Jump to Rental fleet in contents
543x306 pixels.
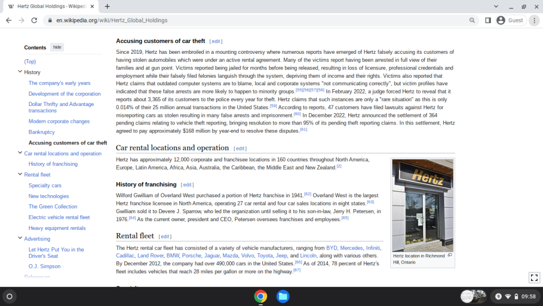pos(37,174)
